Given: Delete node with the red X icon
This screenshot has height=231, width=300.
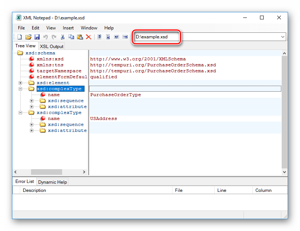Looking at the screenshot, I should coord(88,37).
